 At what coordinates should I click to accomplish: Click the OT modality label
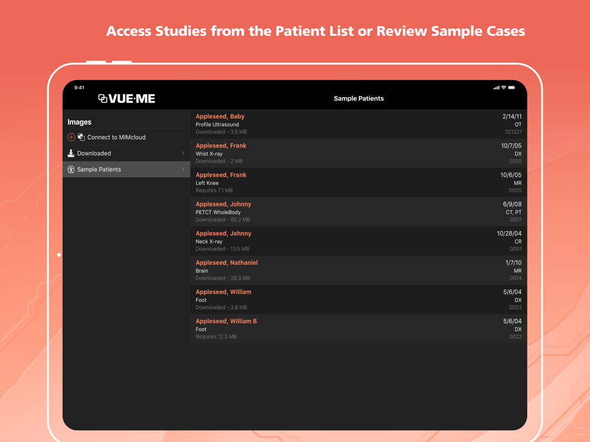click(518, 124)
